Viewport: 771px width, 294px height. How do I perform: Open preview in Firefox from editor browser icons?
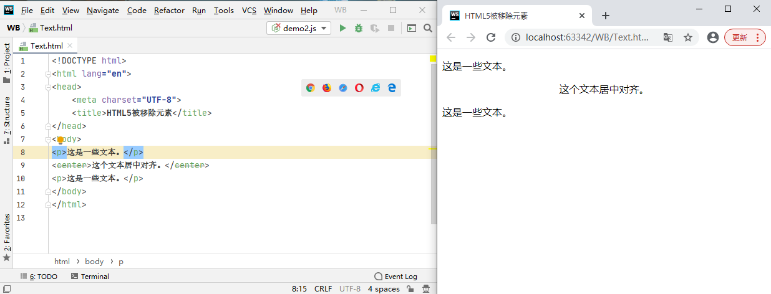tap(326, 88)
